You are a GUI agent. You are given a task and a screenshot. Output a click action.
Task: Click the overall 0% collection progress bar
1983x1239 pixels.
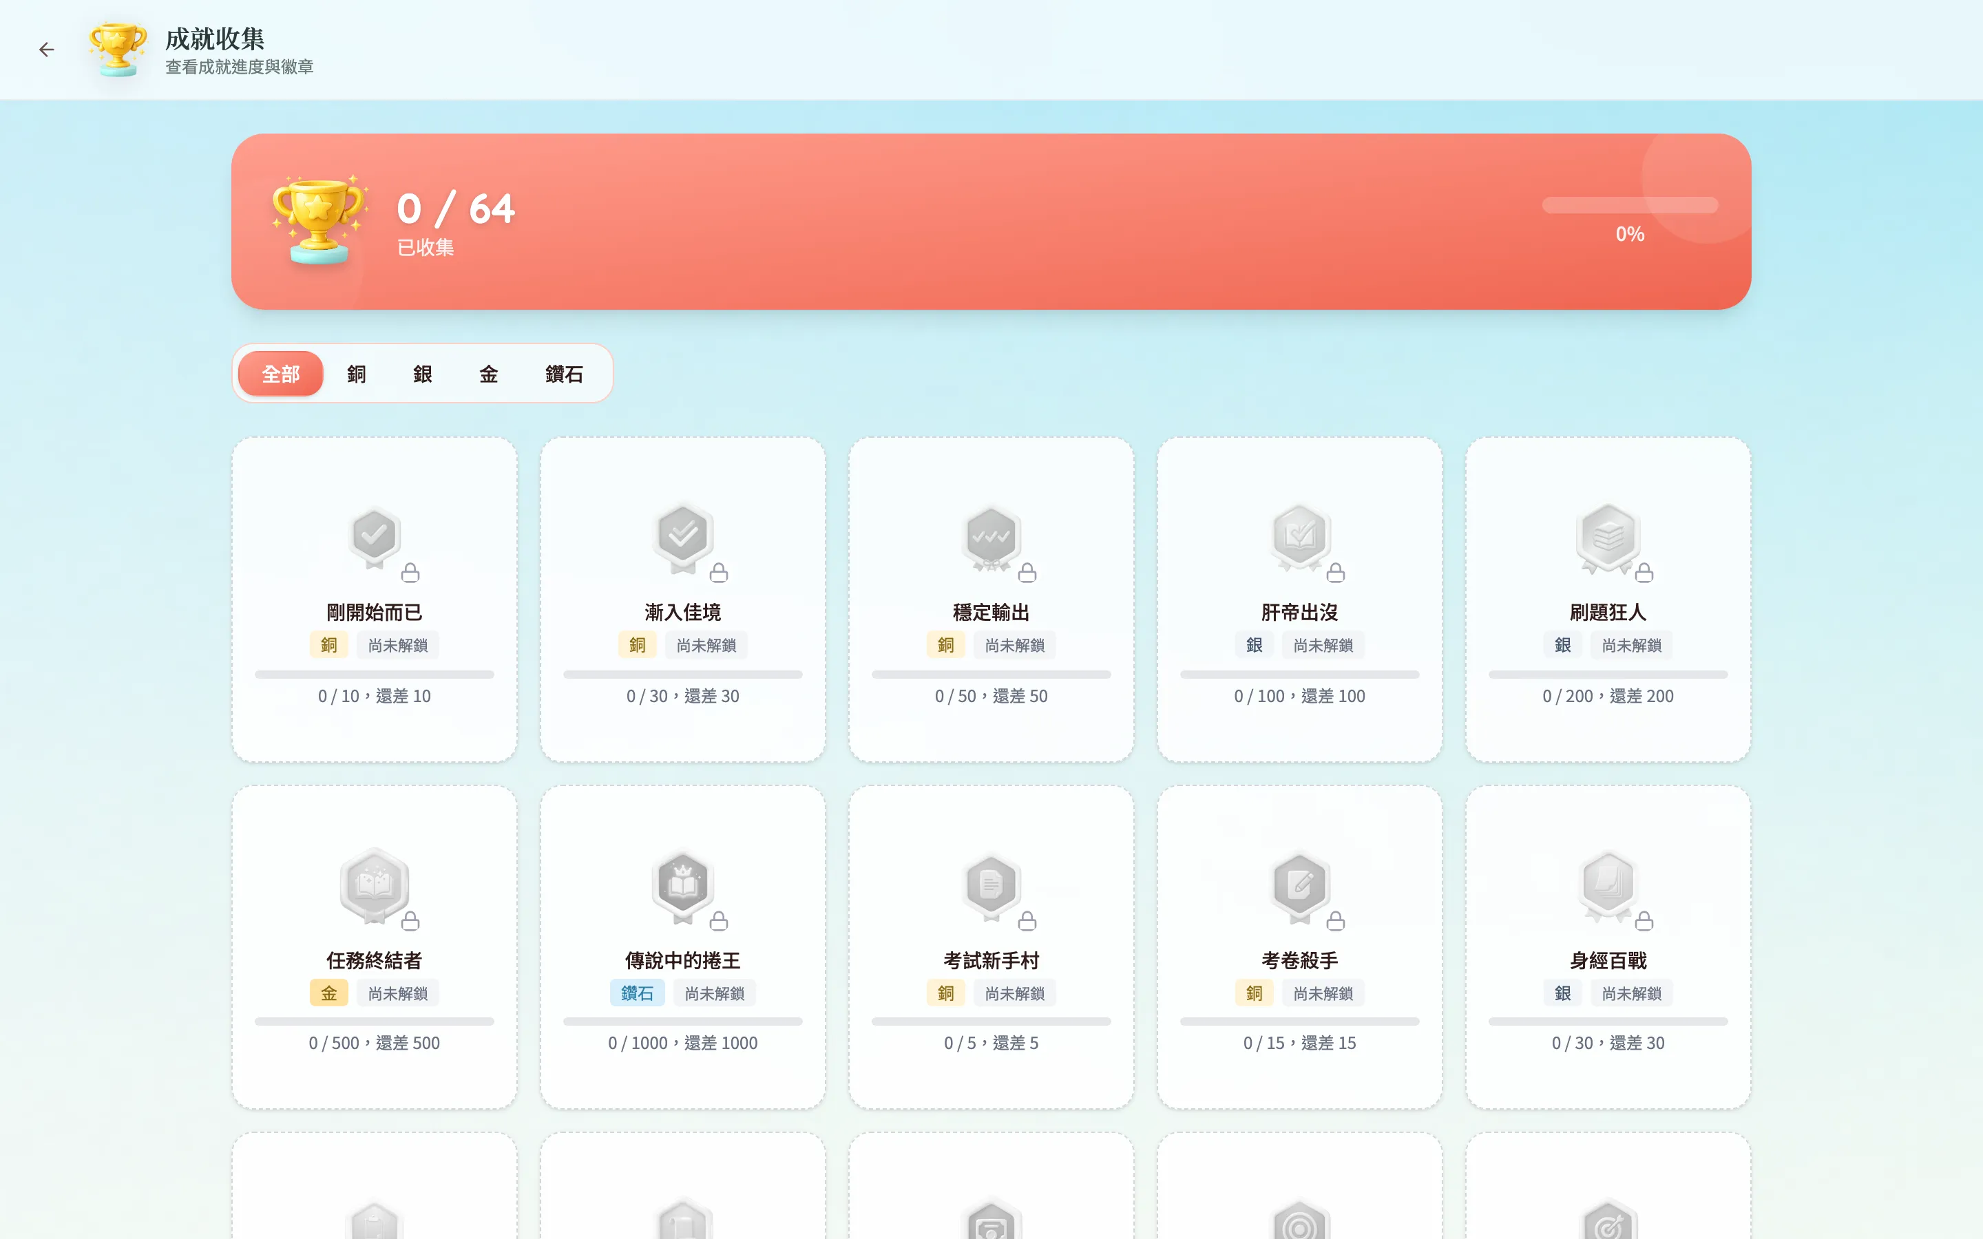point(1630,205)
